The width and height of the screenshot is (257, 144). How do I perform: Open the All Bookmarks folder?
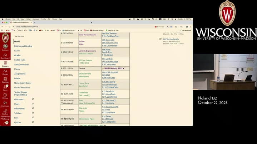point(186,30)
